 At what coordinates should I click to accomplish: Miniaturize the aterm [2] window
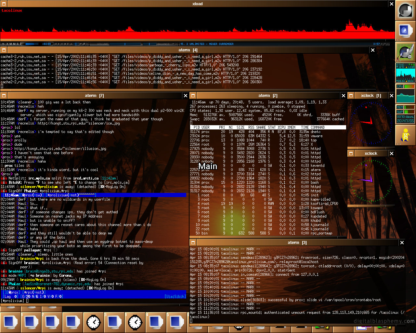pyautogui.click(x=193, y=96)
